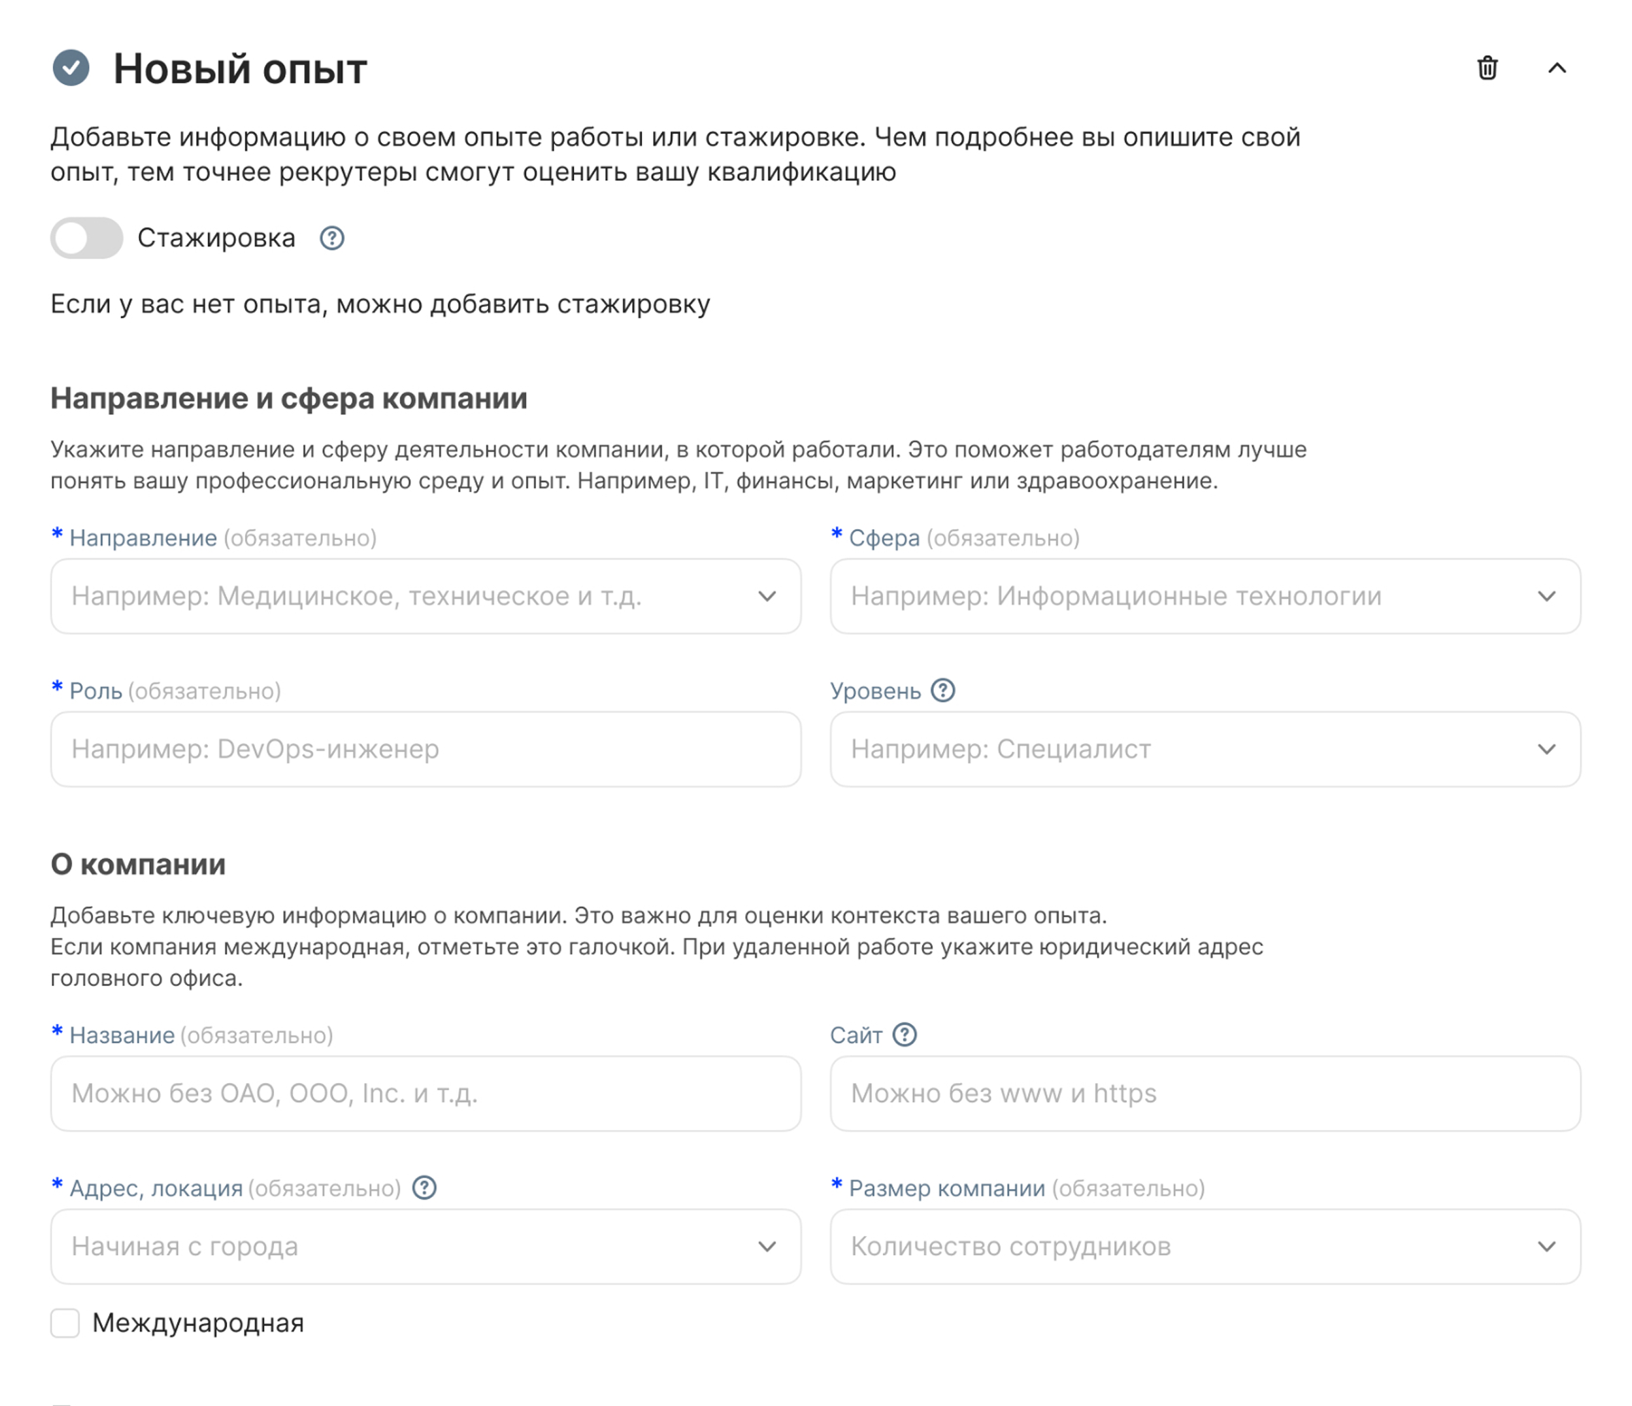1632x1406 pixels.
Task: Collapse the Новый опыт section
Action: coord(1556,69)
